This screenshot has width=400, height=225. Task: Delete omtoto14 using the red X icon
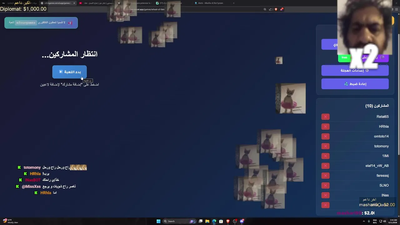click(x=325, y=136)
